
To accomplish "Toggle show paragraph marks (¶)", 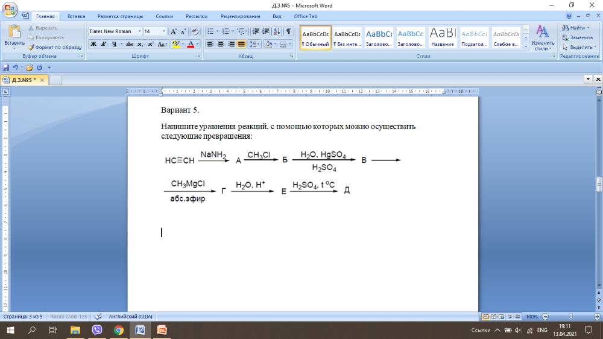I will (x=289, y=31).
